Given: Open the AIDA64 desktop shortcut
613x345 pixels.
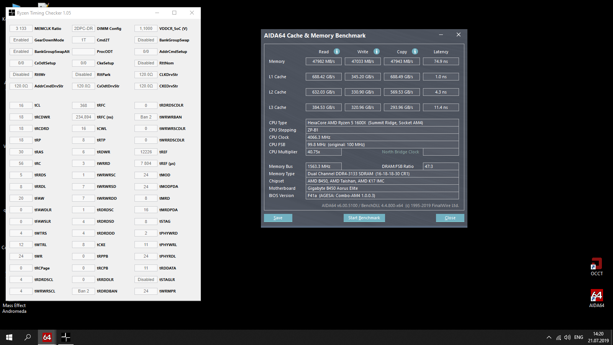Looking at the screenshot, I should click(597, 299).
